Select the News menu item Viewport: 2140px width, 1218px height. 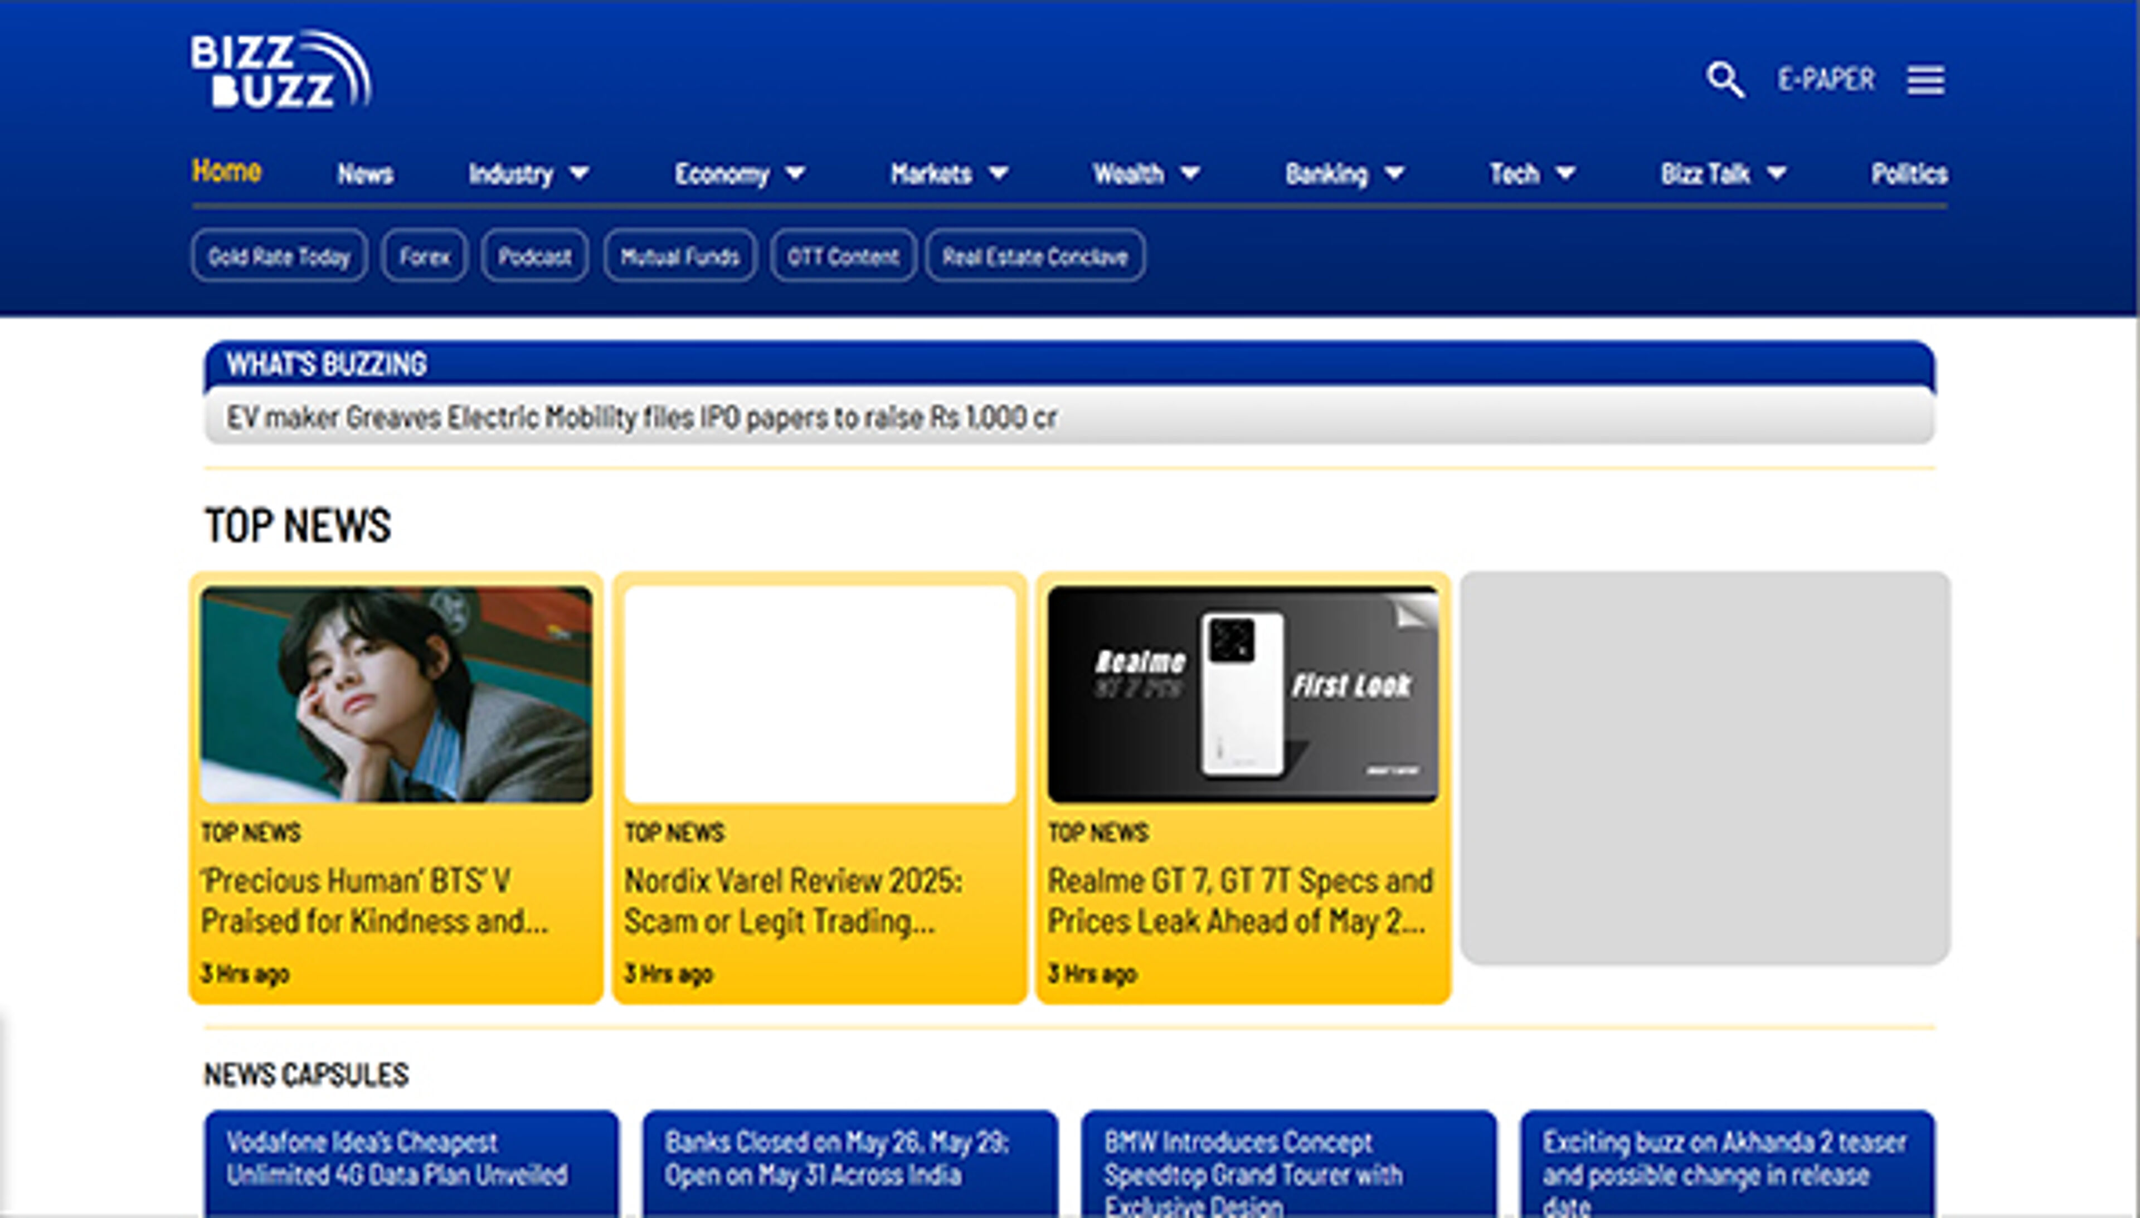click(365, 174)
